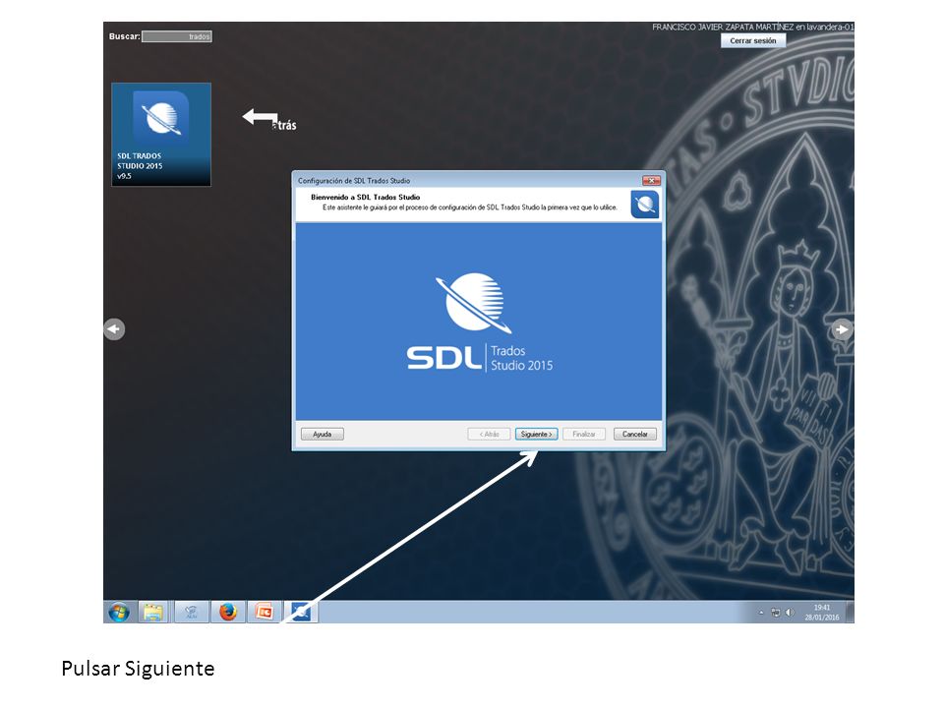
Task: Open the volume control tray icon
Action: (x=790, y=613)
